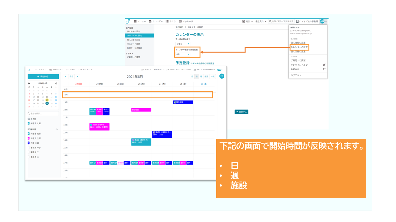Click the 23 (日) column header

click(x=79, y=84)
